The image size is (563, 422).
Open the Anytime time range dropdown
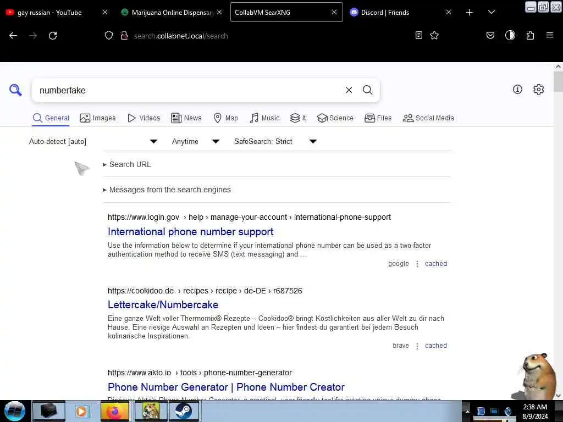pyautogui.click(x=196, y=141)
